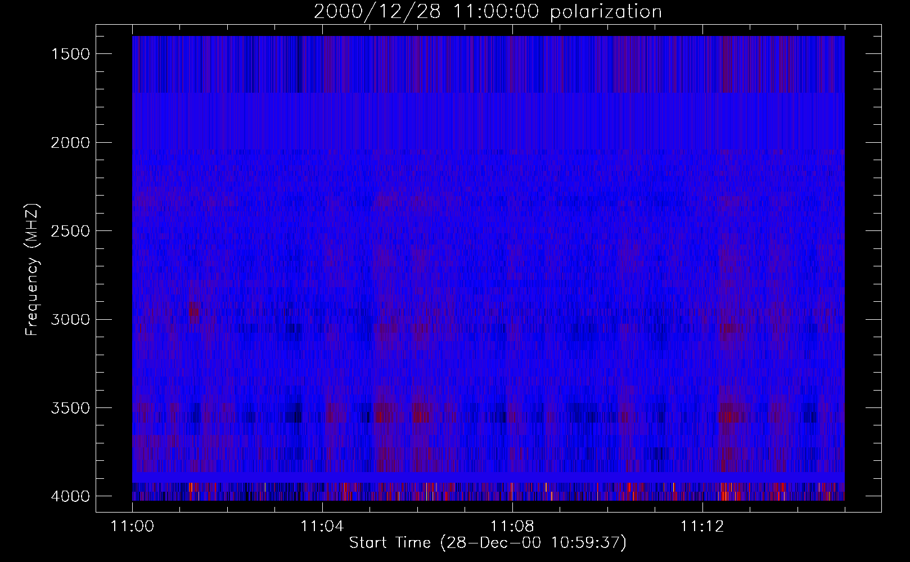Screen dimensions: 910x562
Task: Select the 3500 frequency tick label
Action: (x=70, y=408)
